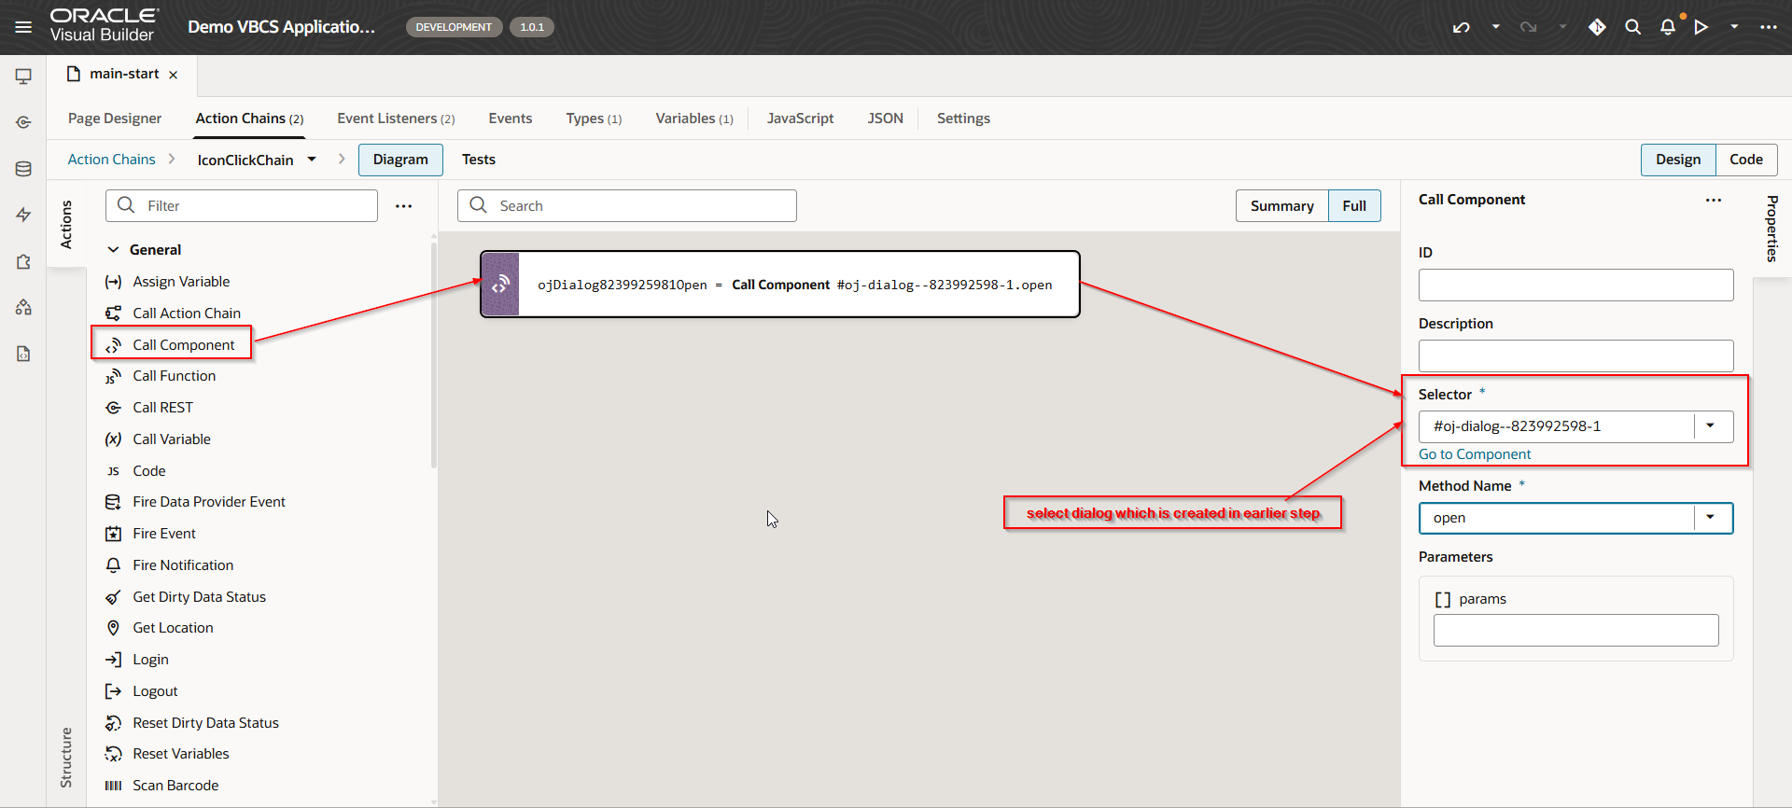Click the header search magnifier icon
Image resolution: width=1792 pixels, height=808 pixels.
[1632, 27]
